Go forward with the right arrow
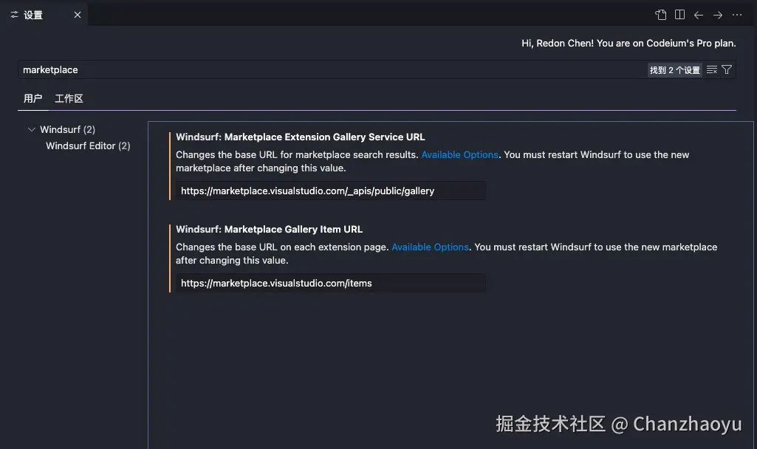Image resolution: width=757 pixels, height=449 pixels. (718, 15)
